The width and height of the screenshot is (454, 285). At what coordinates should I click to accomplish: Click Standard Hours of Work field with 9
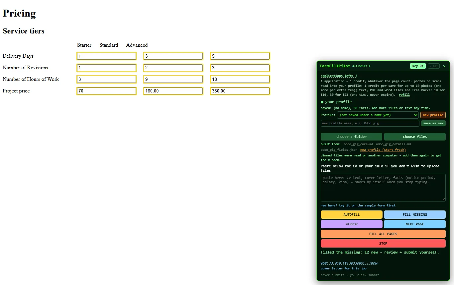173,80
